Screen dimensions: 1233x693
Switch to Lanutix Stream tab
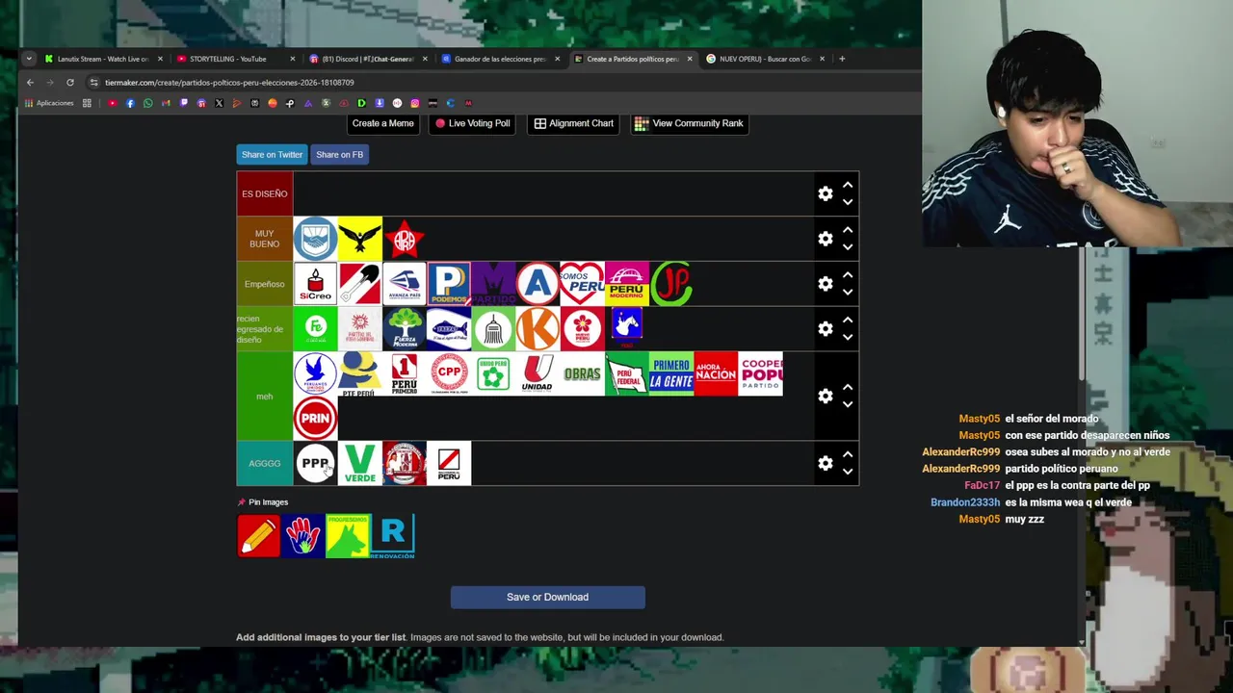coord(103,59)
